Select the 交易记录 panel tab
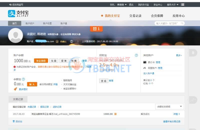The height and width of the screenshot is (130, 200). coord(18,99)
